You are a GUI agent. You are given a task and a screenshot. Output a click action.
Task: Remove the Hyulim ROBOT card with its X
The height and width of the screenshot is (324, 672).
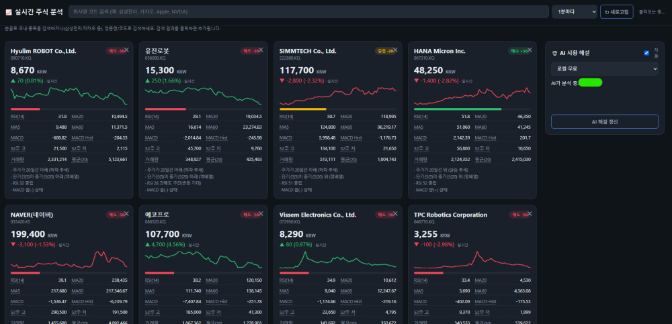(126, 50)
